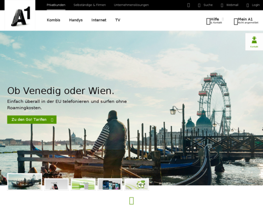Open the Handys menu

76,20
